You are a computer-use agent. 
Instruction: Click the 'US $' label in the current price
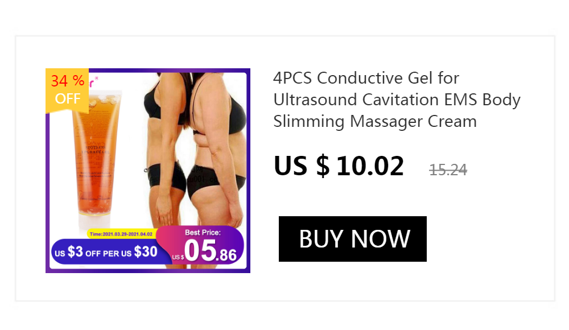tap(302, 166)
